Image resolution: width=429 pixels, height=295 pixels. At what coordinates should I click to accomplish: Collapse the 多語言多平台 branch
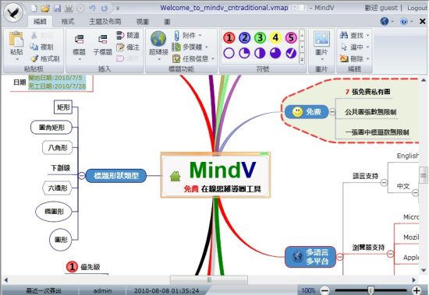339,257
